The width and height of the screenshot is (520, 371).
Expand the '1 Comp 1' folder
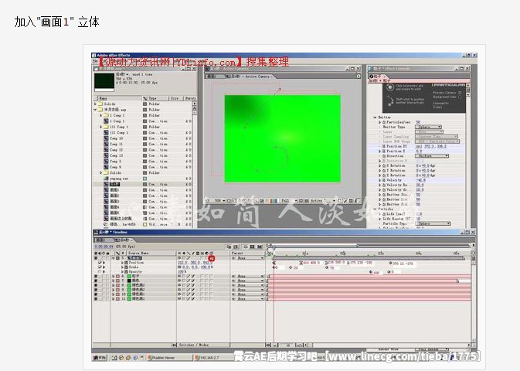click(x=101, y=115)
